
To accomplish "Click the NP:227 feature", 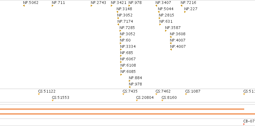I will point(185,12).
